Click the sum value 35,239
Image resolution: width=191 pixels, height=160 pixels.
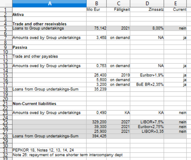coord(97,89)
